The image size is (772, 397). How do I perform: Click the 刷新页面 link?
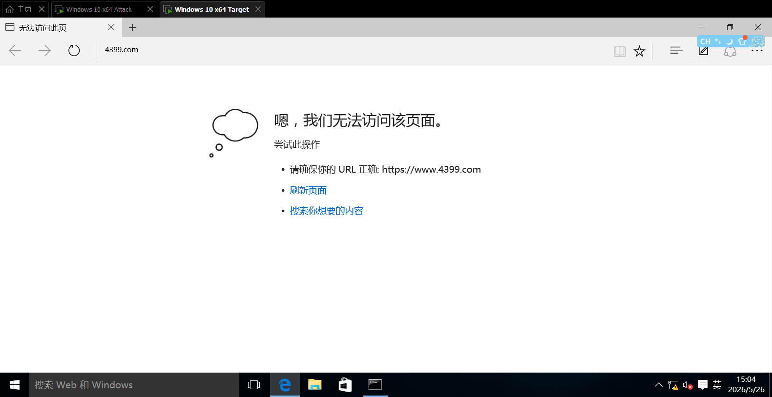[308, 190]
